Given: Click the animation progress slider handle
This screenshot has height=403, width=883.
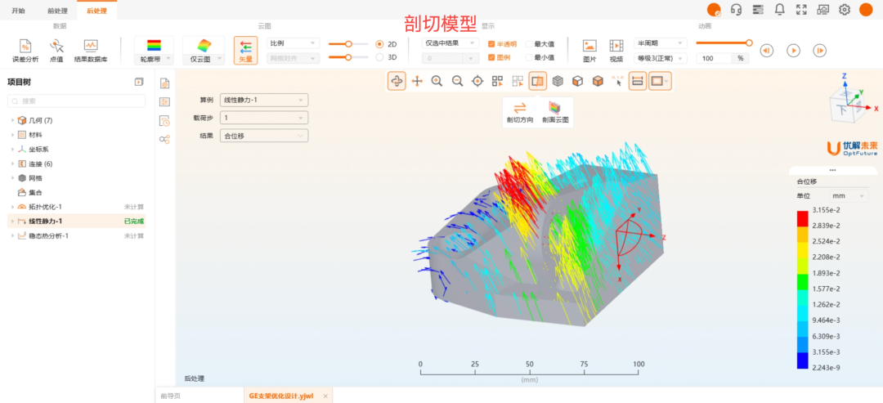Looking at the screenshot, I should tap(748, 43).
